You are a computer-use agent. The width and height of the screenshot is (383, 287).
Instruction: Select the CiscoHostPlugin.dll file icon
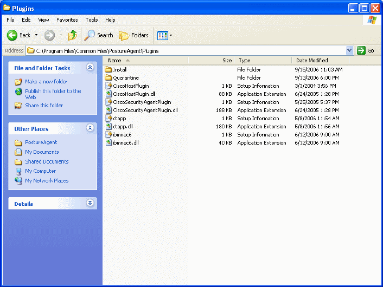click(x=108, y=94)
